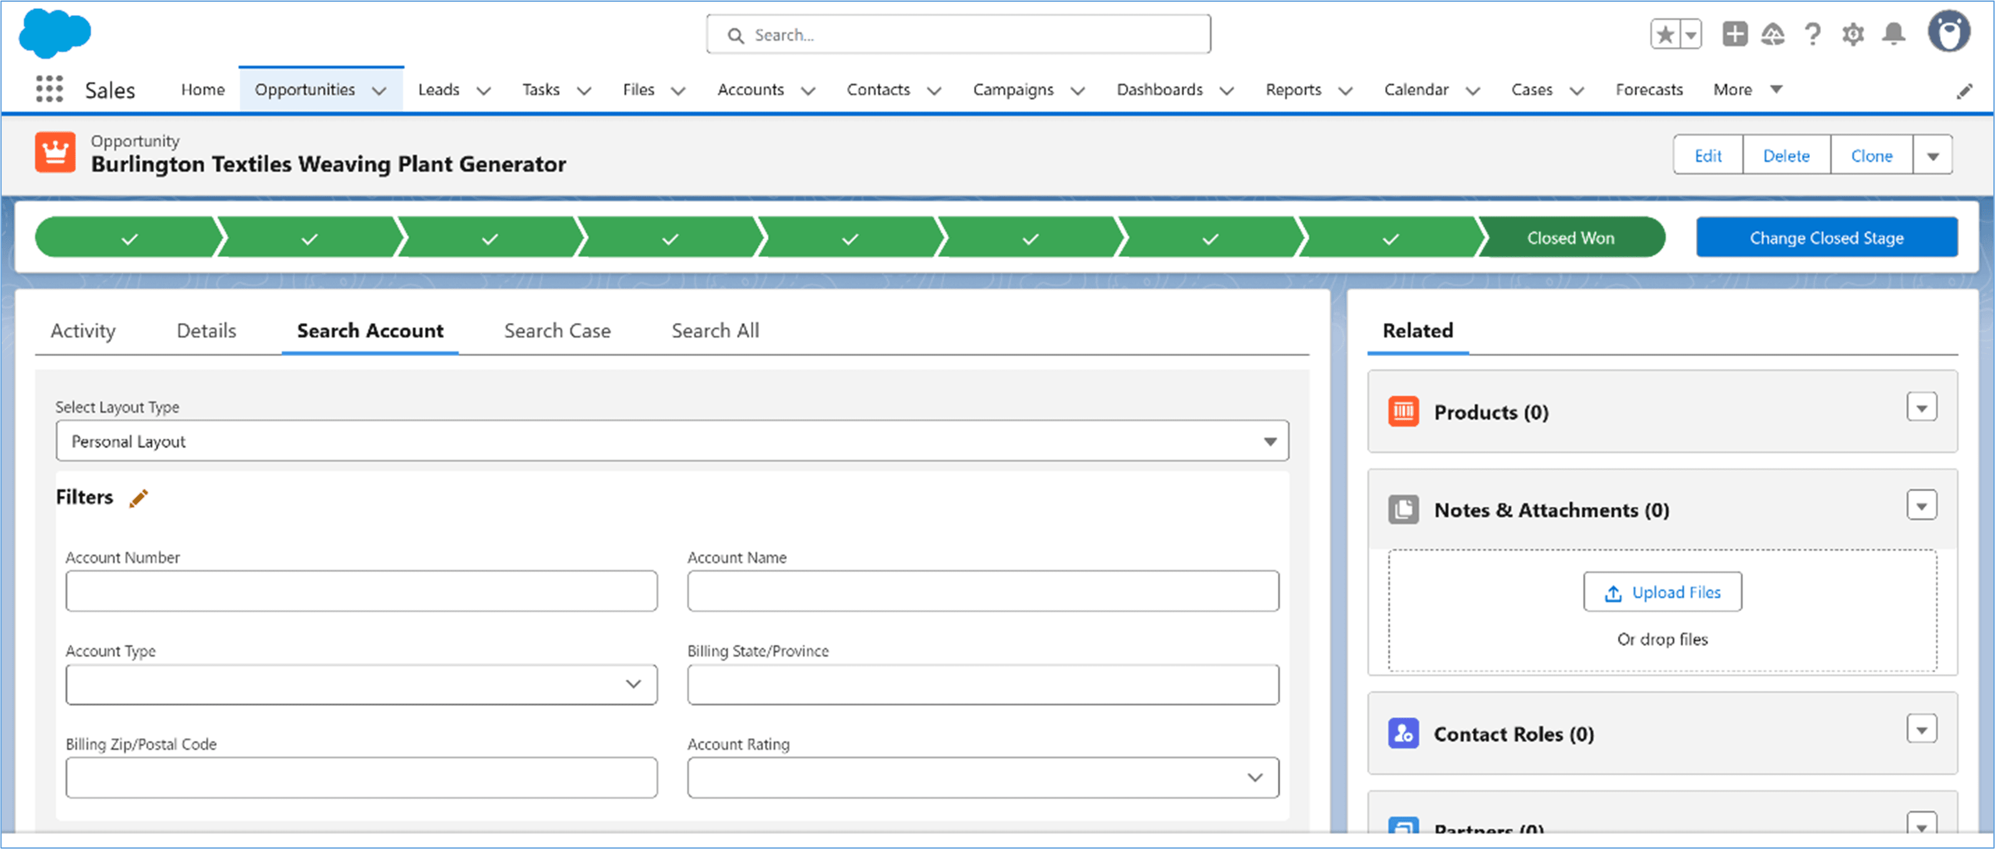Click the edit navigation pencil icon
Screen dimensions: 1995x849
[x=1964, y=91]
